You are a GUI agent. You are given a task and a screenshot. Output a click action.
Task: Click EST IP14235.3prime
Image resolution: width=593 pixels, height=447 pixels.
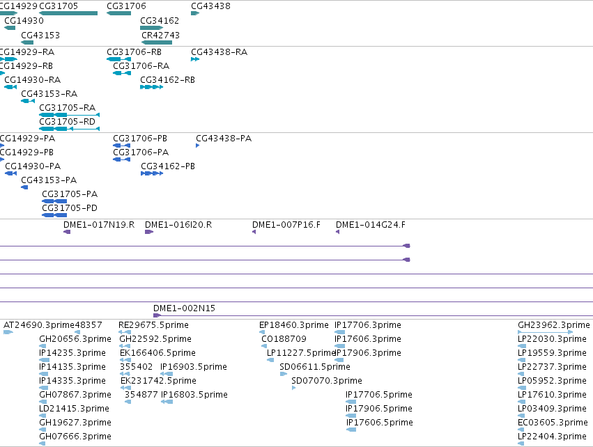click(44, 360)
